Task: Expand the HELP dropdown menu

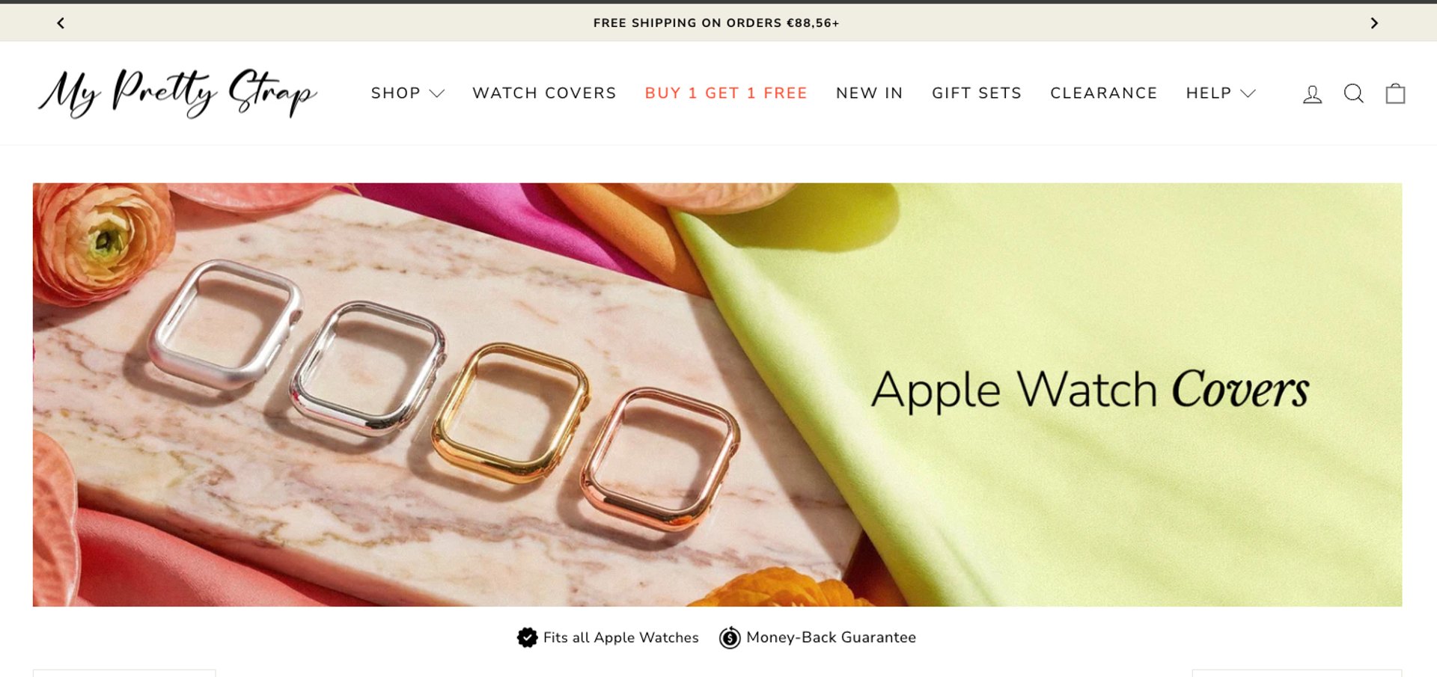Action: point(1221,94)
